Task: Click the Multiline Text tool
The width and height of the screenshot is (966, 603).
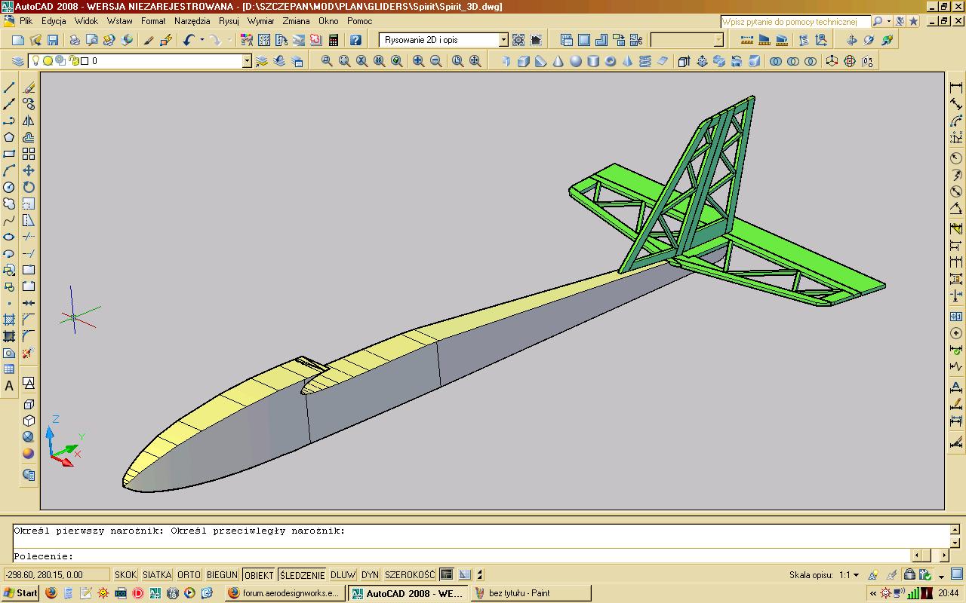Action: click(9, 386)
